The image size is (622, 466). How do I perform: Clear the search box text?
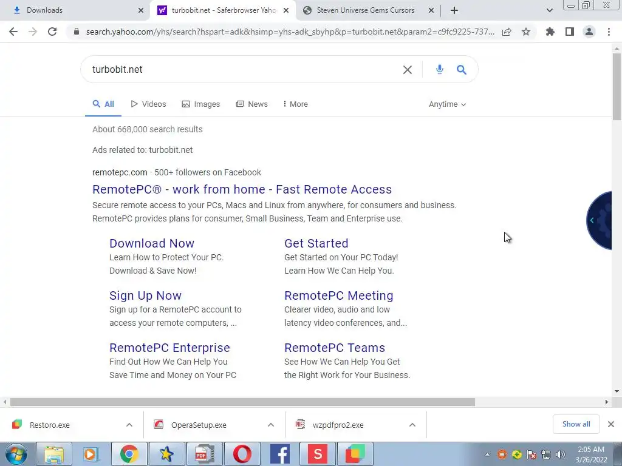tap(408, 70)
